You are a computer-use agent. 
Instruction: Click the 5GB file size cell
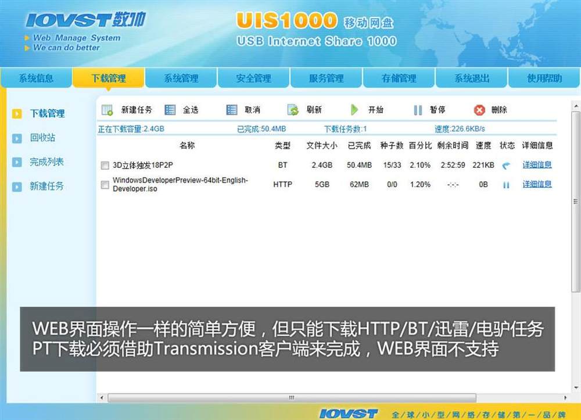322,185
